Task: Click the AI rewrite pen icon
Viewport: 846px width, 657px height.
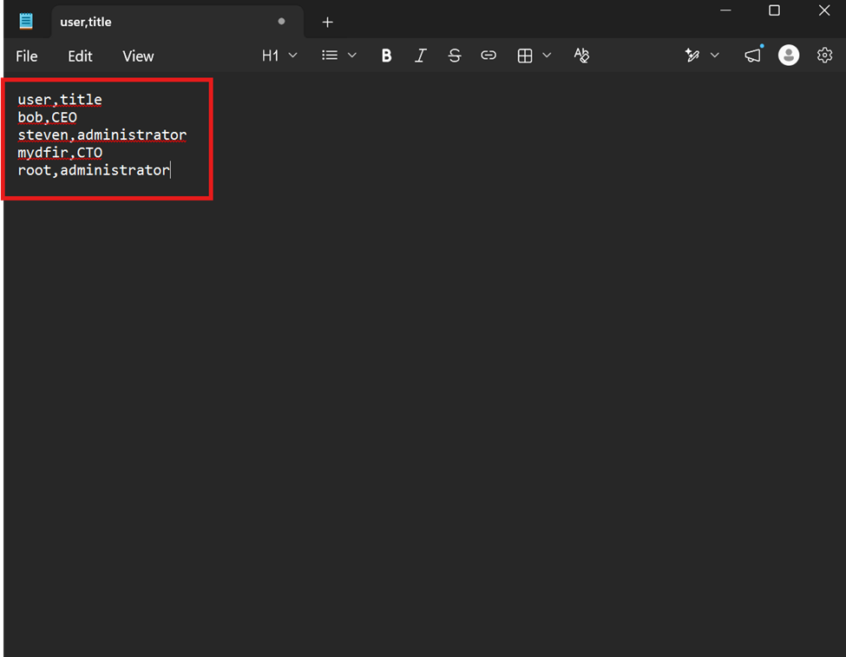Action: pos(692,55)
